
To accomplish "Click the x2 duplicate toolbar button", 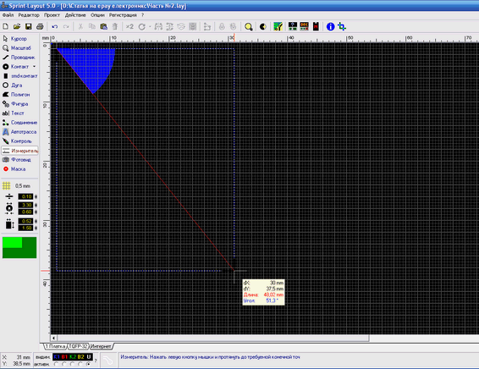I will point(129,26).
